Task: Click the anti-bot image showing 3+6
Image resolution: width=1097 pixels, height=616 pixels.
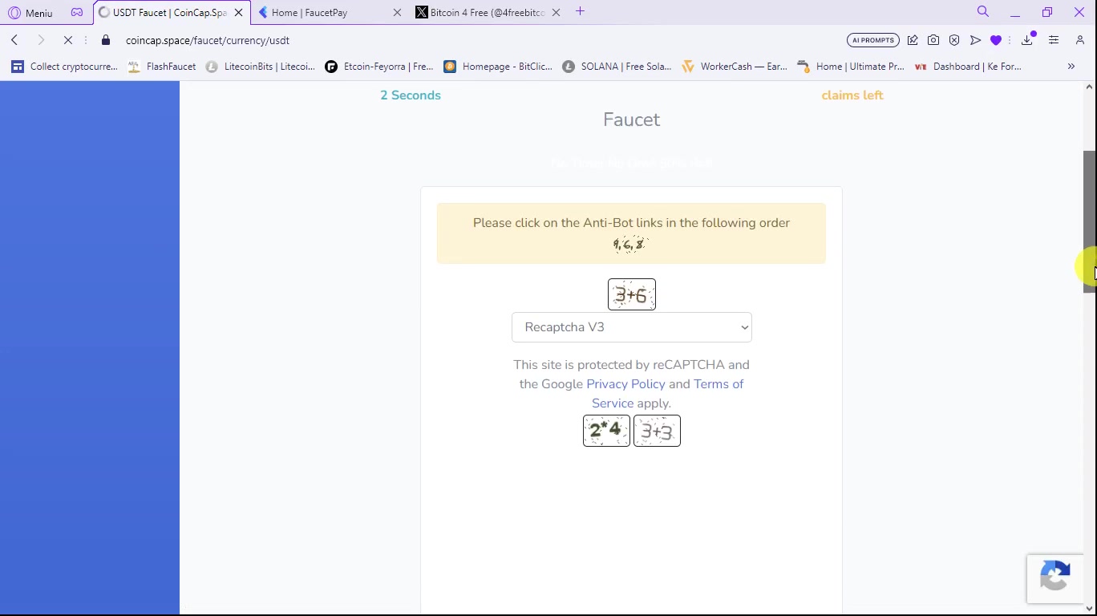Action: (632, 294)
